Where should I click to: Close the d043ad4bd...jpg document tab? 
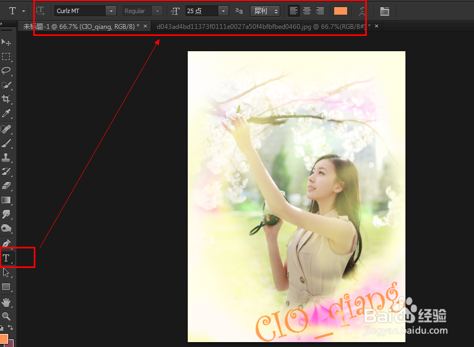coord(377,26)
